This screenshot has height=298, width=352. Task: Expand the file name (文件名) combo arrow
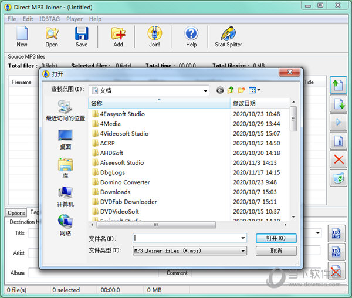pyautogui.click(x=243, y=238)
